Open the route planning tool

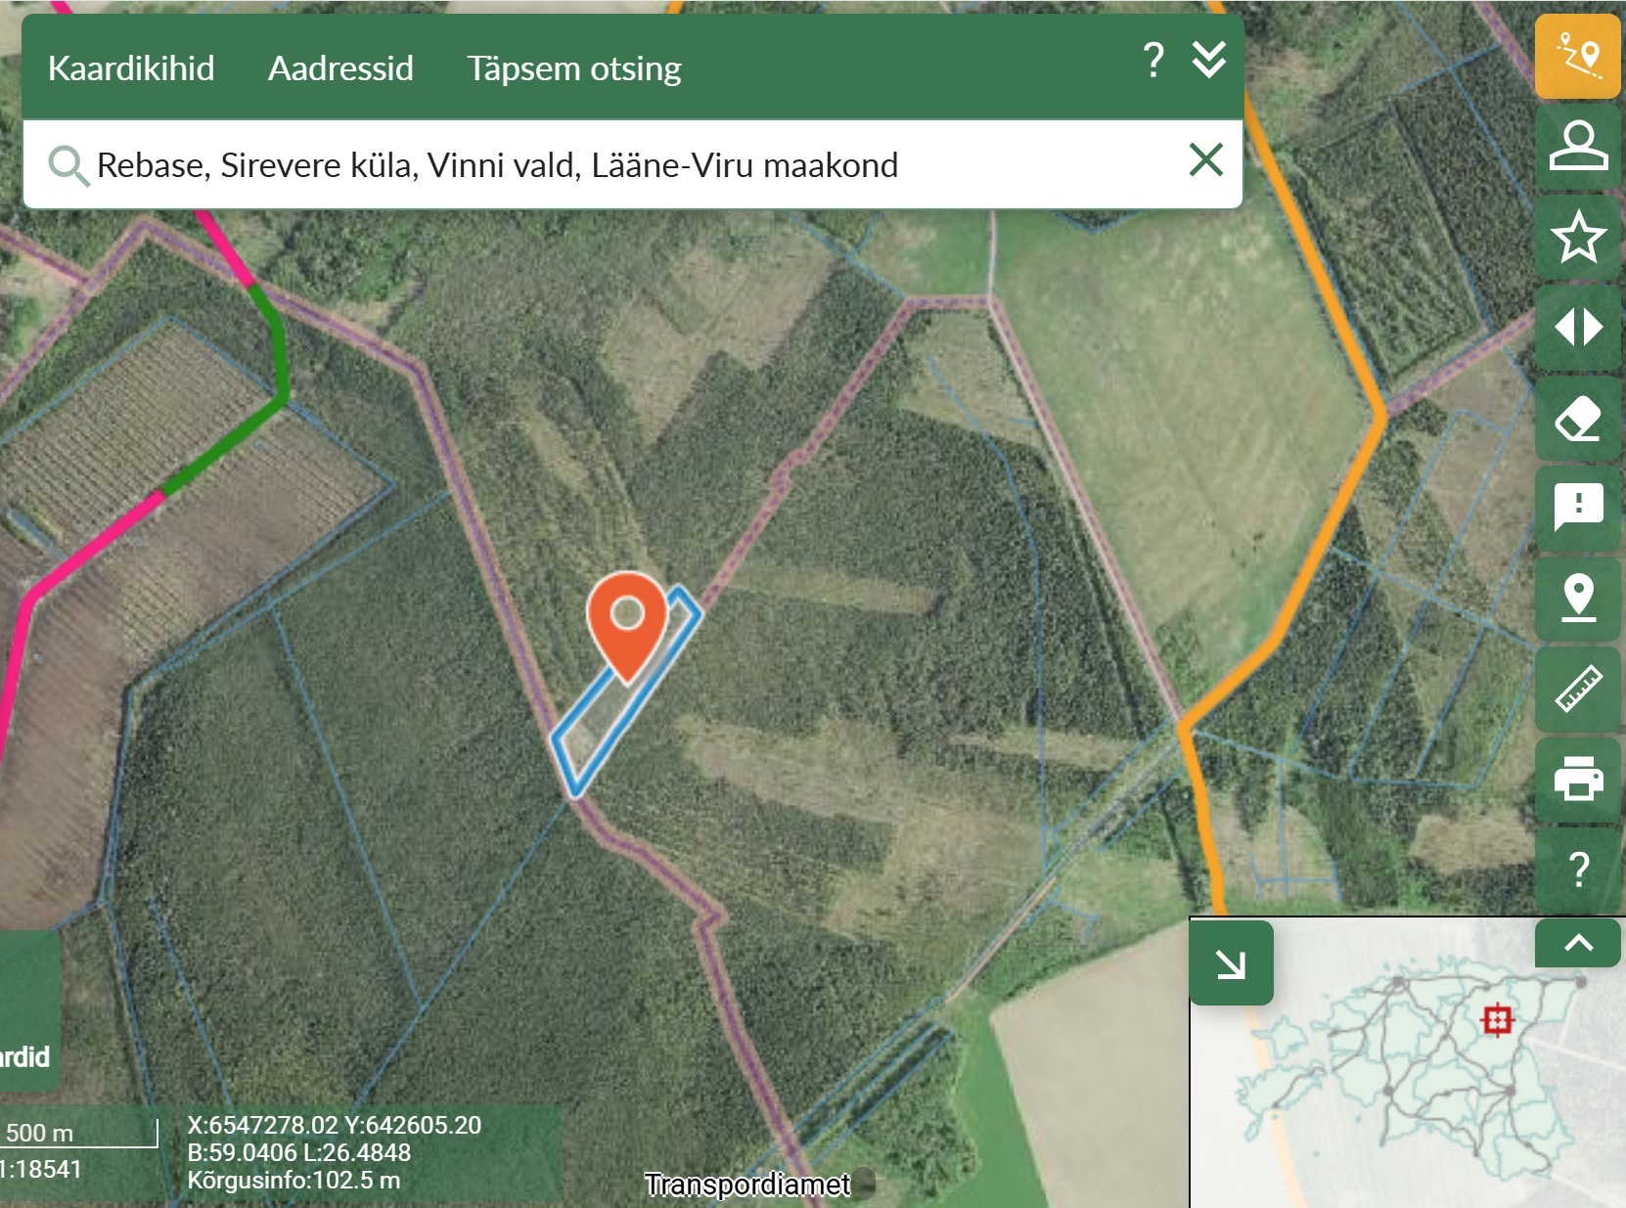(1577, 56)
